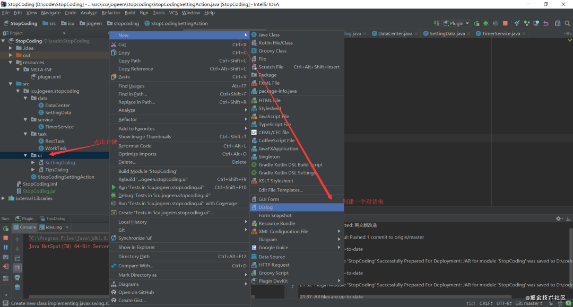The width and height of the screenshot is (573, 307).
Task: Click the build project arrow icon
Action: click(437, 23)
